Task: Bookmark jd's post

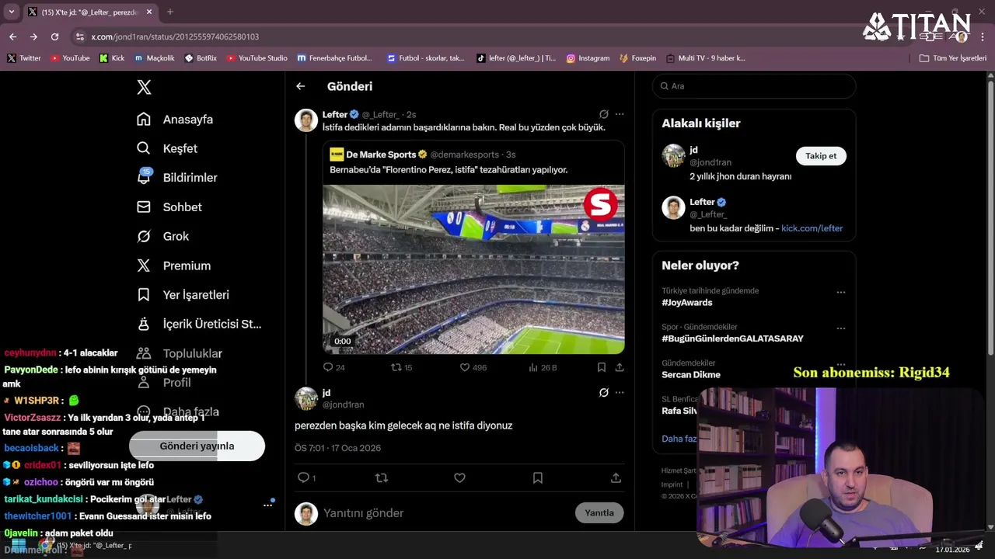Action: click(x=537, y=478)
